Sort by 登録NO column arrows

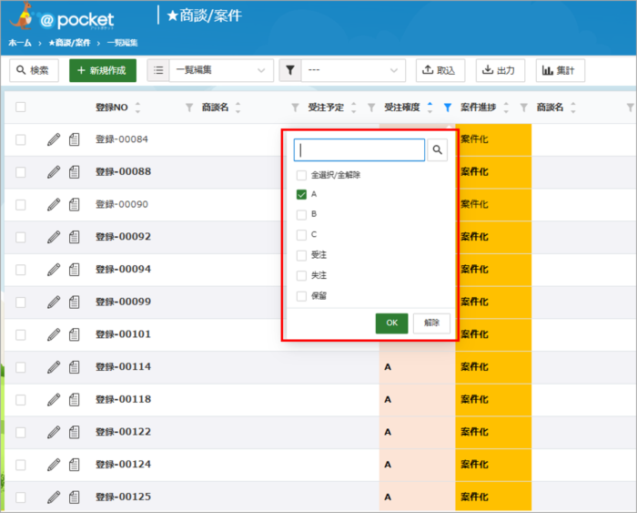(137, 108)
